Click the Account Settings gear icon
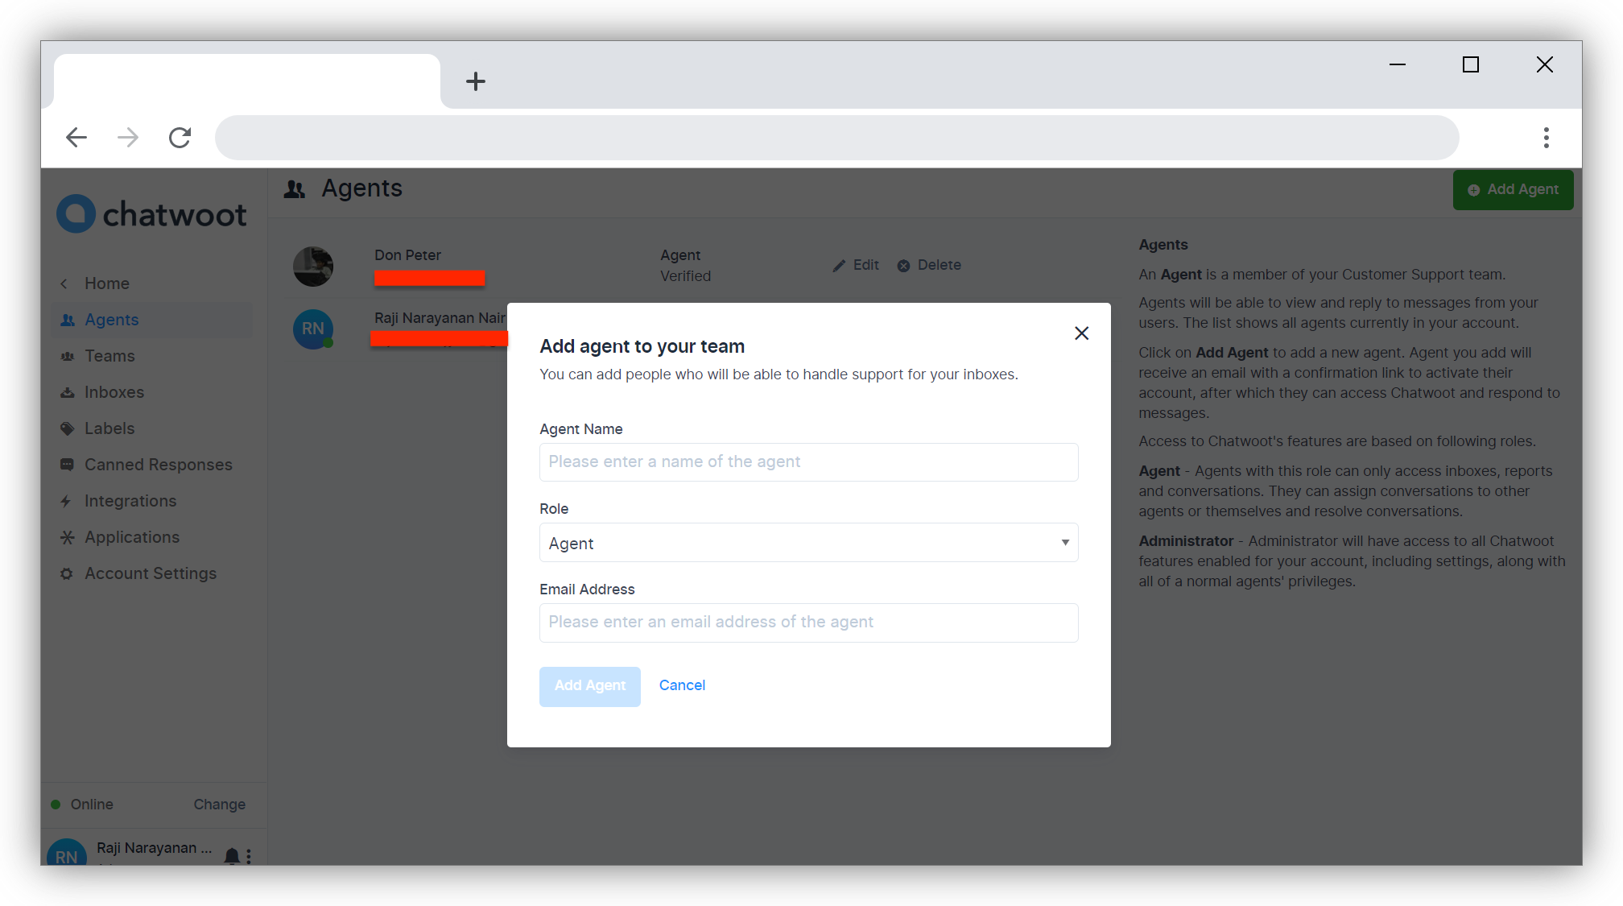Viewport: 1623px width, 906px height. pyautogui.click(x=67, y=573)
